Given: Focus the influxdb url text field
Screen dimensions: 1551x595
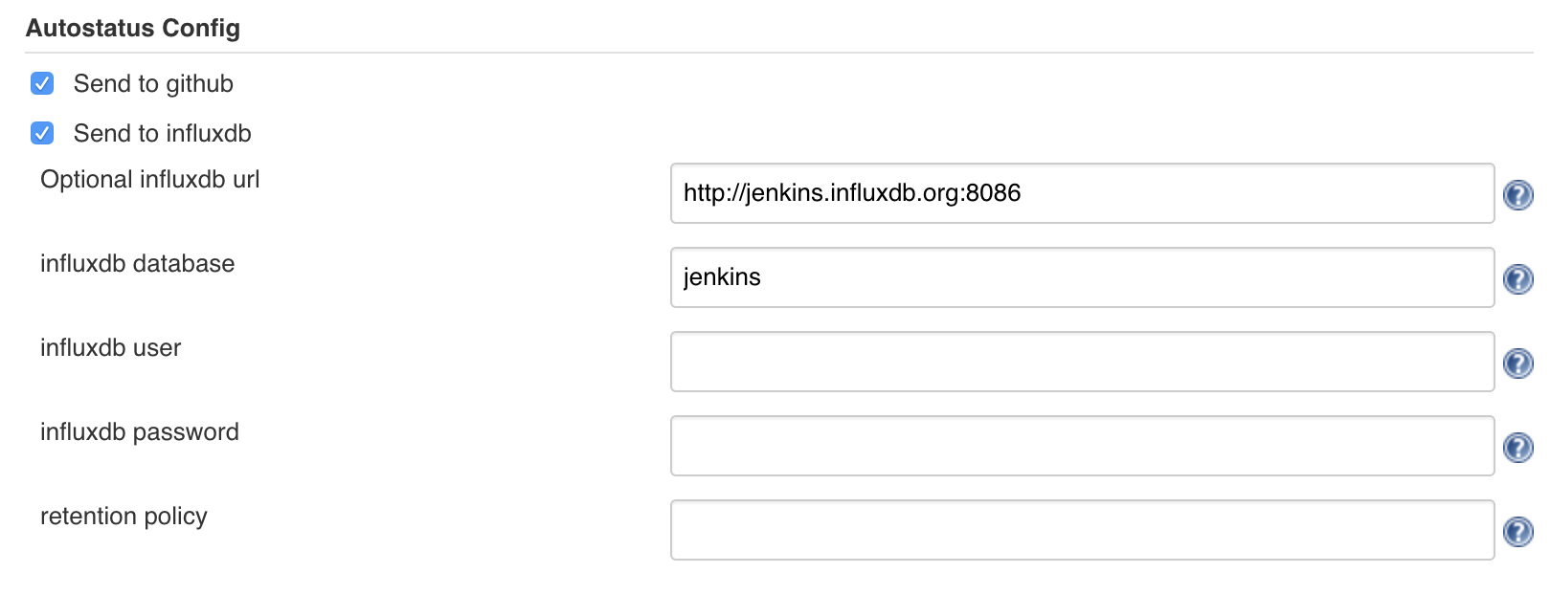Looking at the screenshot, I should tap(1082, 193).
